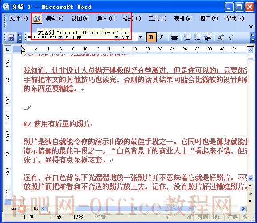Click the increase indent icon
Viewport: 257px width, 223px height.
[x=208, y=37]
